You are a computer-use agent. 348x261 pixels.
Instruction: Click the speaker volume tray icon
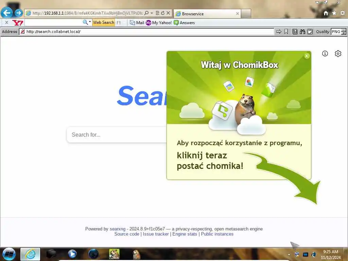tap(314, 255)
